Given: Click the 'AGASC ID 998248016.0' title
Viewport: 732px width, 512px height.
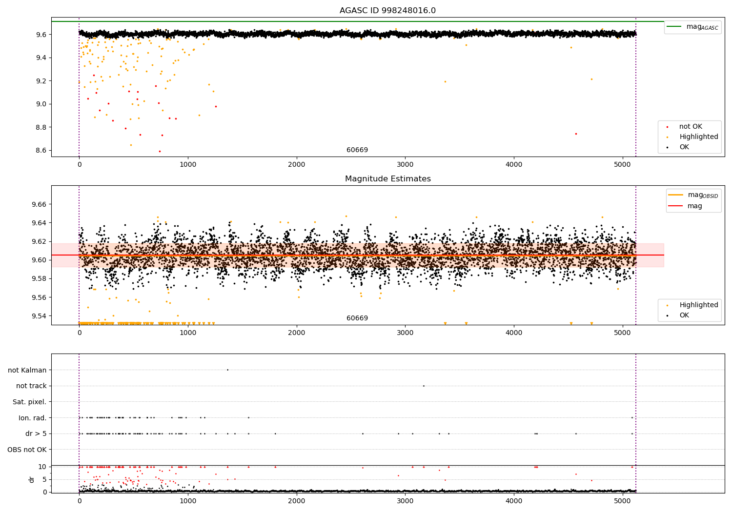Looking at the screenshot, I should (387, 11).
